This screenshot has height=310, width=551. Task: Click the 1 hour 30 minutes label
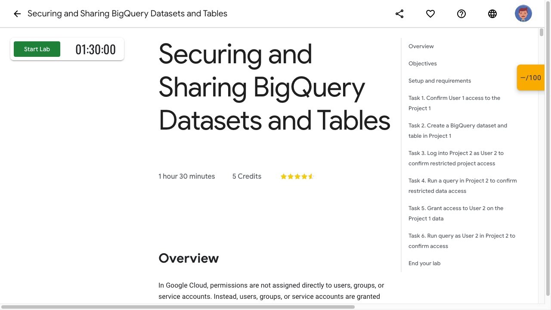coord(186,176)
